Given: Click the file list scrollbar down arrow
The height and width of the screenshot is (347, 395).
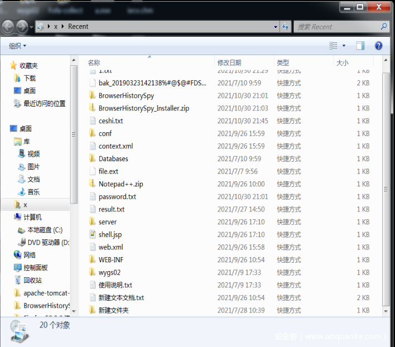Looking at the screenshot, I should [386, 311].
